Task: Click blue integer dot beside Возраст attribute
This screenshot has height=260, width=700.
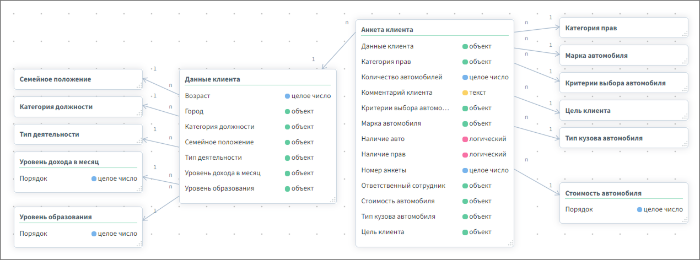Action: click(287, 96)
